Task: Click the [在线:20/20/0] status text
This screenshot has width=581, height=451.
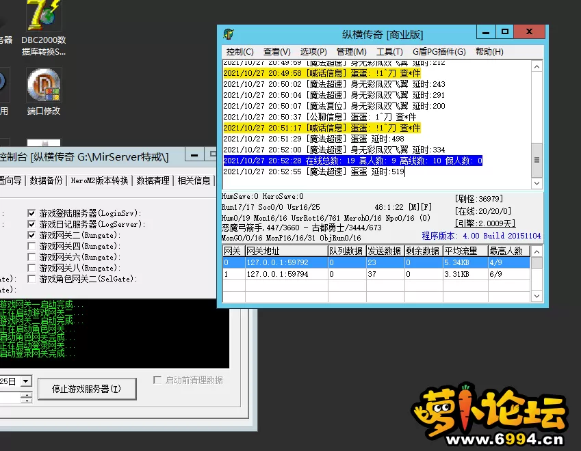Action: click(x=483, y=211)
